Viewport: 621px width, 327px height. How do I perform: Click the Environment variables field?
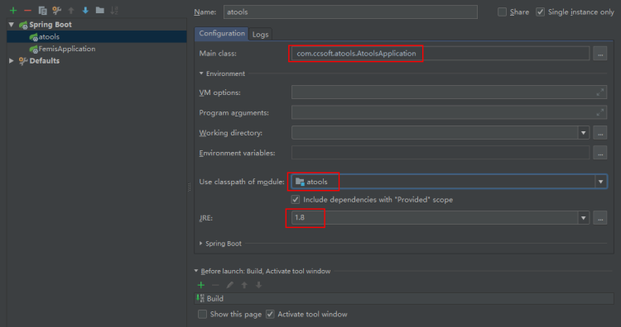(440, 153)
